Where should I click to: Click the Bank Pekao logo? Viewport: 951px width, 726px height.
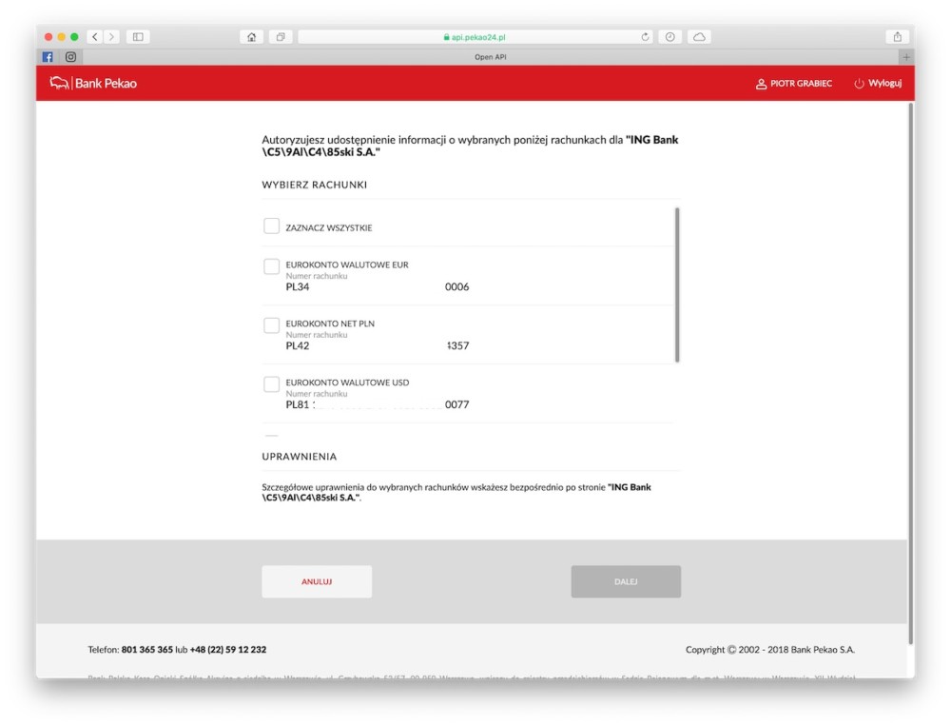click(x=93, y=83)
